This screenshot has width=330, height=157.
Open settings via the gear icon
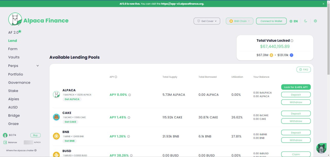click(x=315, y=21)
